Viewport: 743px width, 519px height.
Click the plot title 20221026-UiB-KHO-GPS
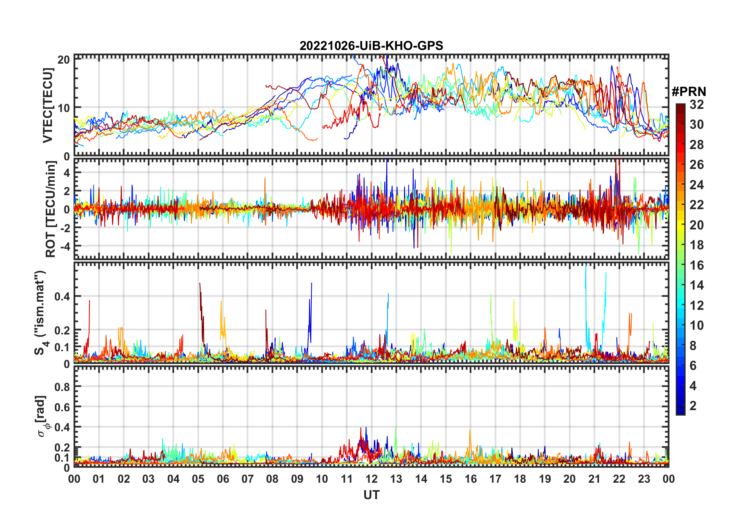(371, 46)
